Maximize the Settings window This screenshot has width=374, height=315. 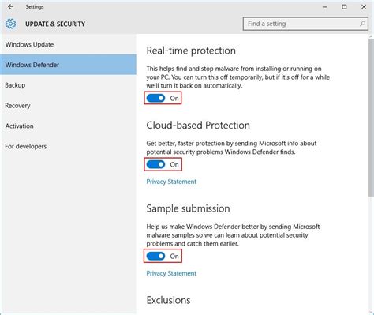pyautogui.click(x=344, y=7)
